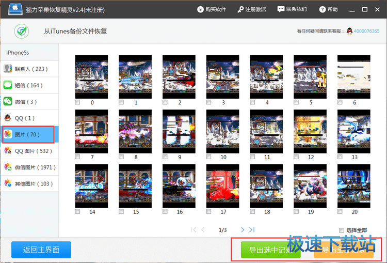Image resolution: width=387 pixels, height=263 pixels.
Task: Open the QQ 图片 (532) category
Action: coord(29,151)
